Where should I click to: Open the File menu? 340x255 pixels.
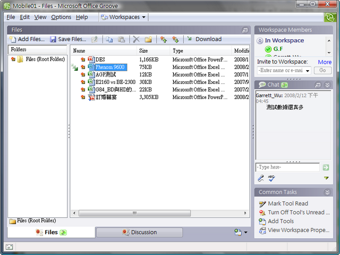[11, 17]
